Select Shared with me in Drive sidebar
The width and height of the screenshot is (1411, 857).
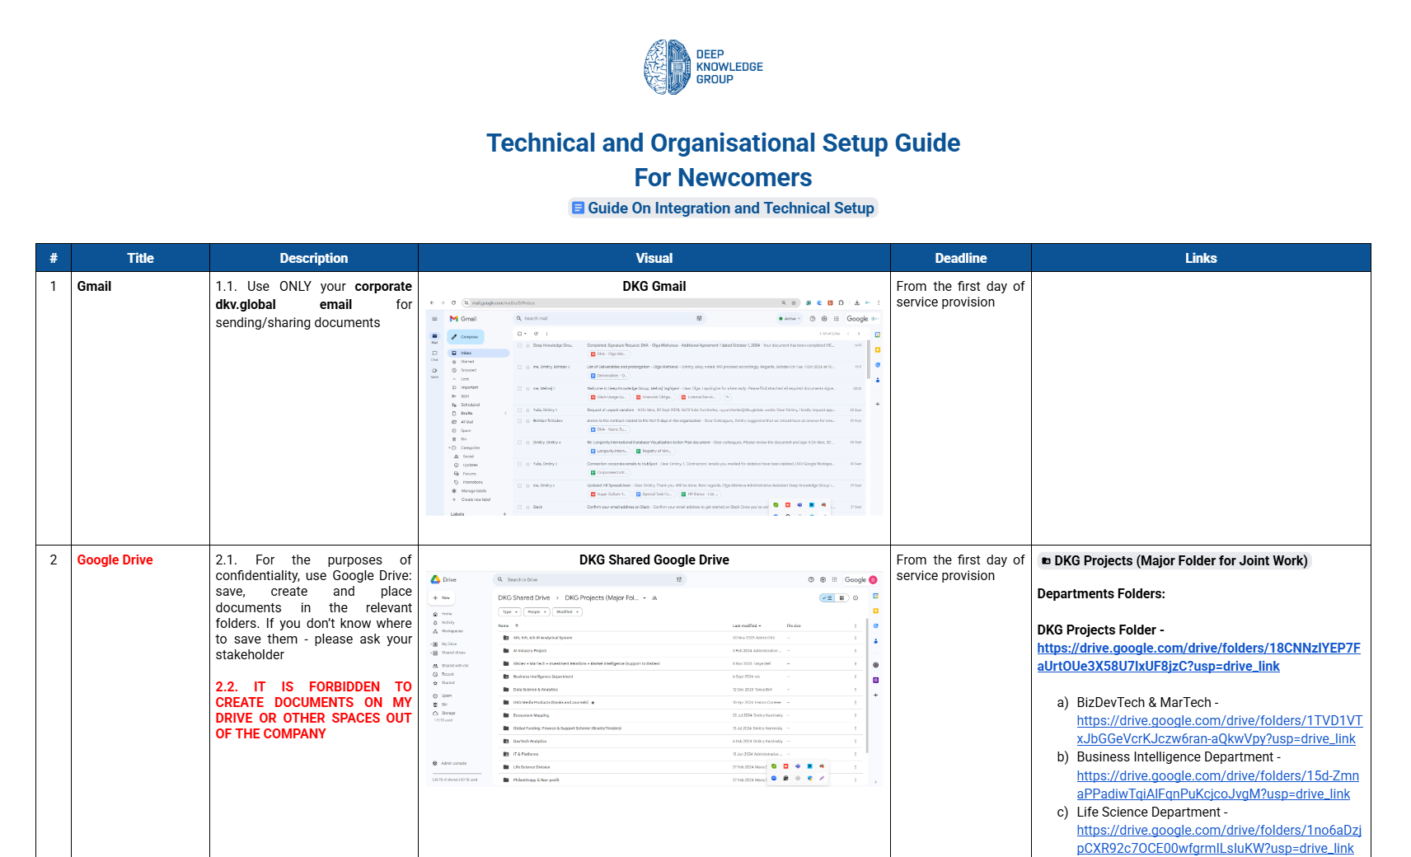tap(454, 665)
